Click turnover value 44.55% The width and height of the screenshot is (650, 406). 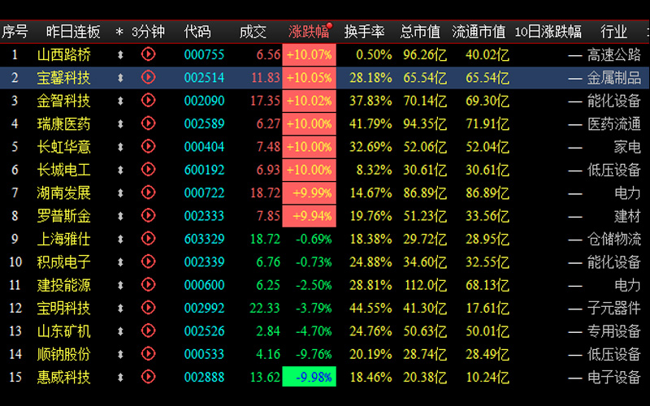[x=370, y=309]
